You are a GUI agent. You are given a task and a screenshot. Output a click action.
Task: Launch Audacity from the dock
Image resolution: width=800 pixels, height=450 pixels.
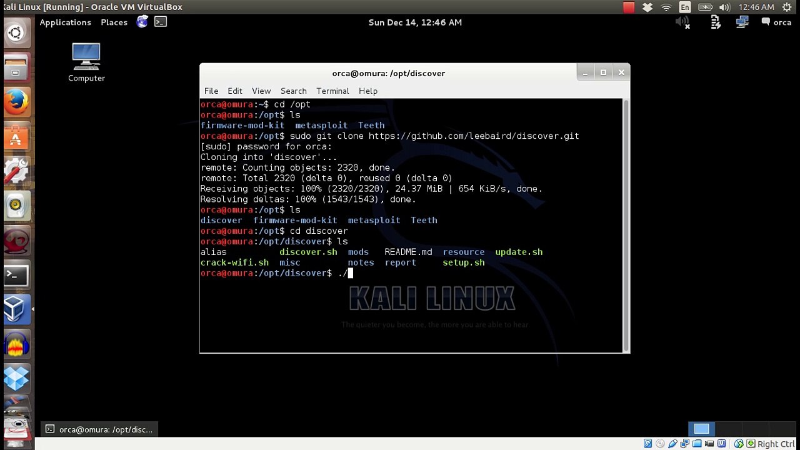(16, 343)
